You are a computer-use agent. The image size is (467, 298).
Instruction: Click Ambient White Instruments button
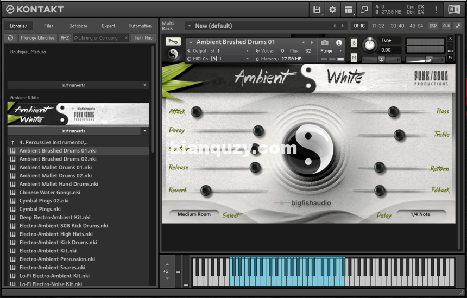(73, 131)
